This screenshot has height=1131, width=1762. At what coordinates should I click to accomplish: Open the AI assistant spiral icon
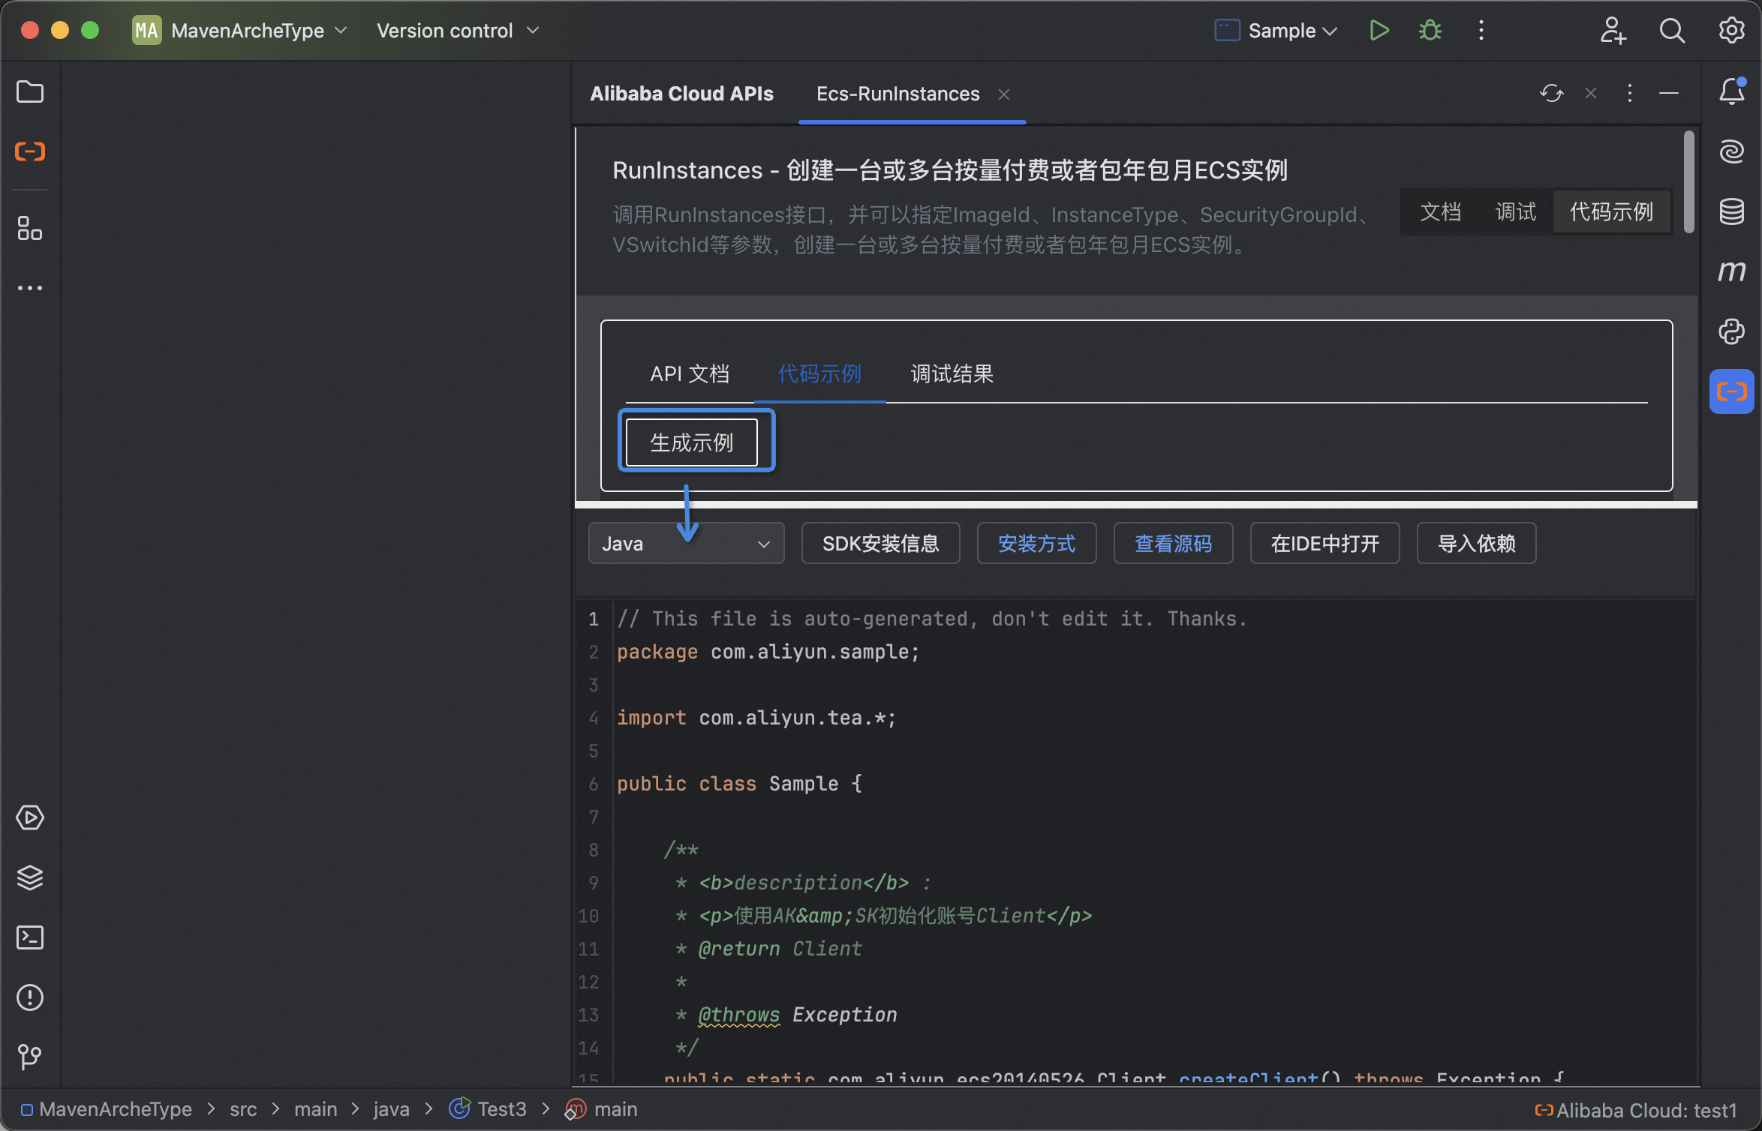point(1732,151)
